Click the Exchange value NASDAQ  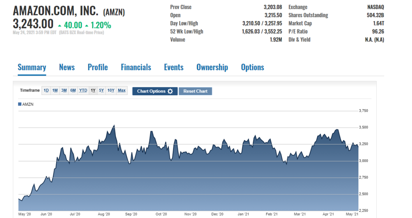(376, 7)
